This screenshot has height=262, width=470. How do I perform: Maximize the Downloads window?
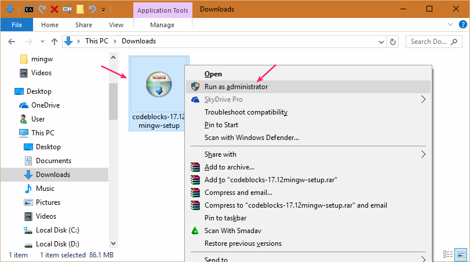[x=429, y=9]
